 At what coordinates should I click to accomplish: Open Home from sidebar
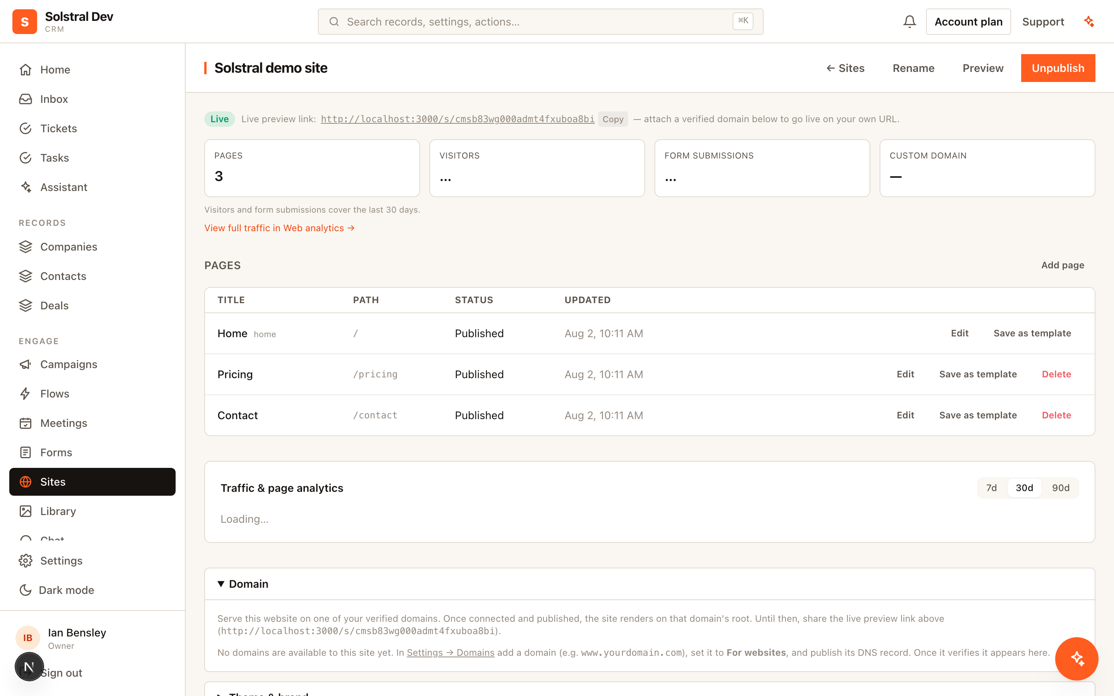click(x=92, y=70)
